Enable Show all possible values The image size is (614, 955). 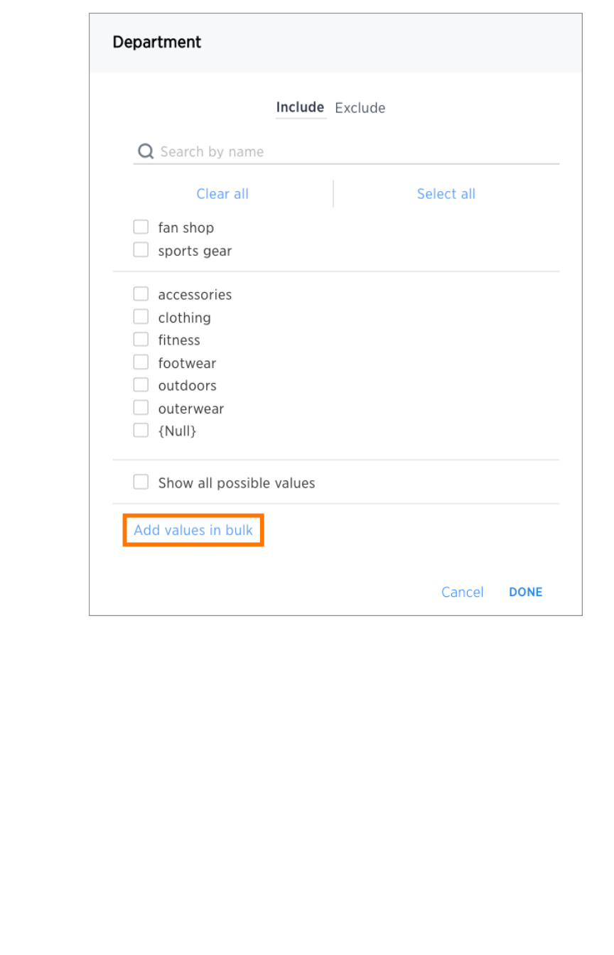click(141, 482)
